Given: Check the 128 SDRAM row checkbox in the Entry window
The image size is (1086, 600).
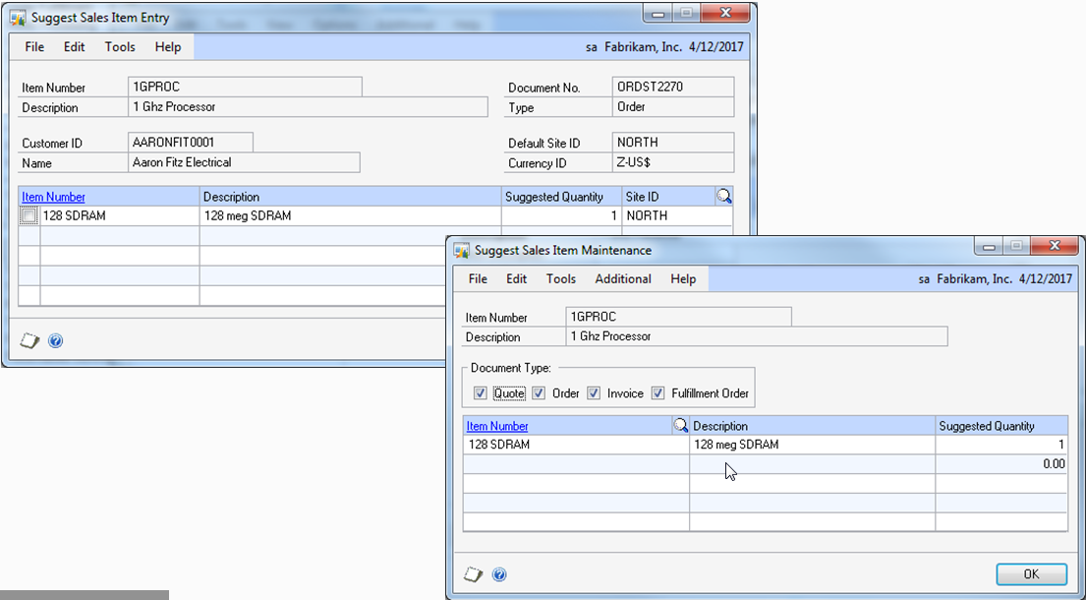Looking at the screenshot, I should pos(29,216).
